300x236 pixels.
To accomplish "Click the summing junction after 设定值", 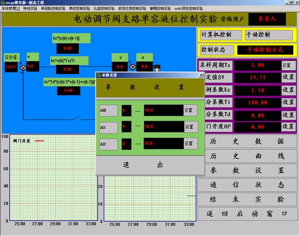I will [23, 68].
